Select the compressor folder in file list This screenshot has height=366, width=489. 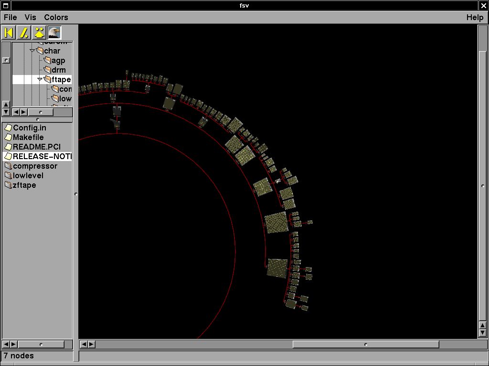tap(35, 166)
